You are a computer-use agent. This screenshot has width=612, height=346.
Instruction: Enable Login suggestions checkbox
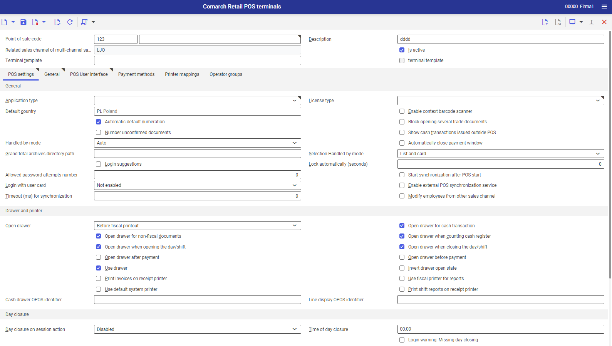point(99,164)
